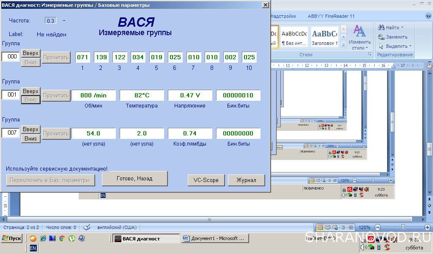Click the Firefox icon in quick launch
The width and height of the screenshot is (433, 254).
(33, 239)
